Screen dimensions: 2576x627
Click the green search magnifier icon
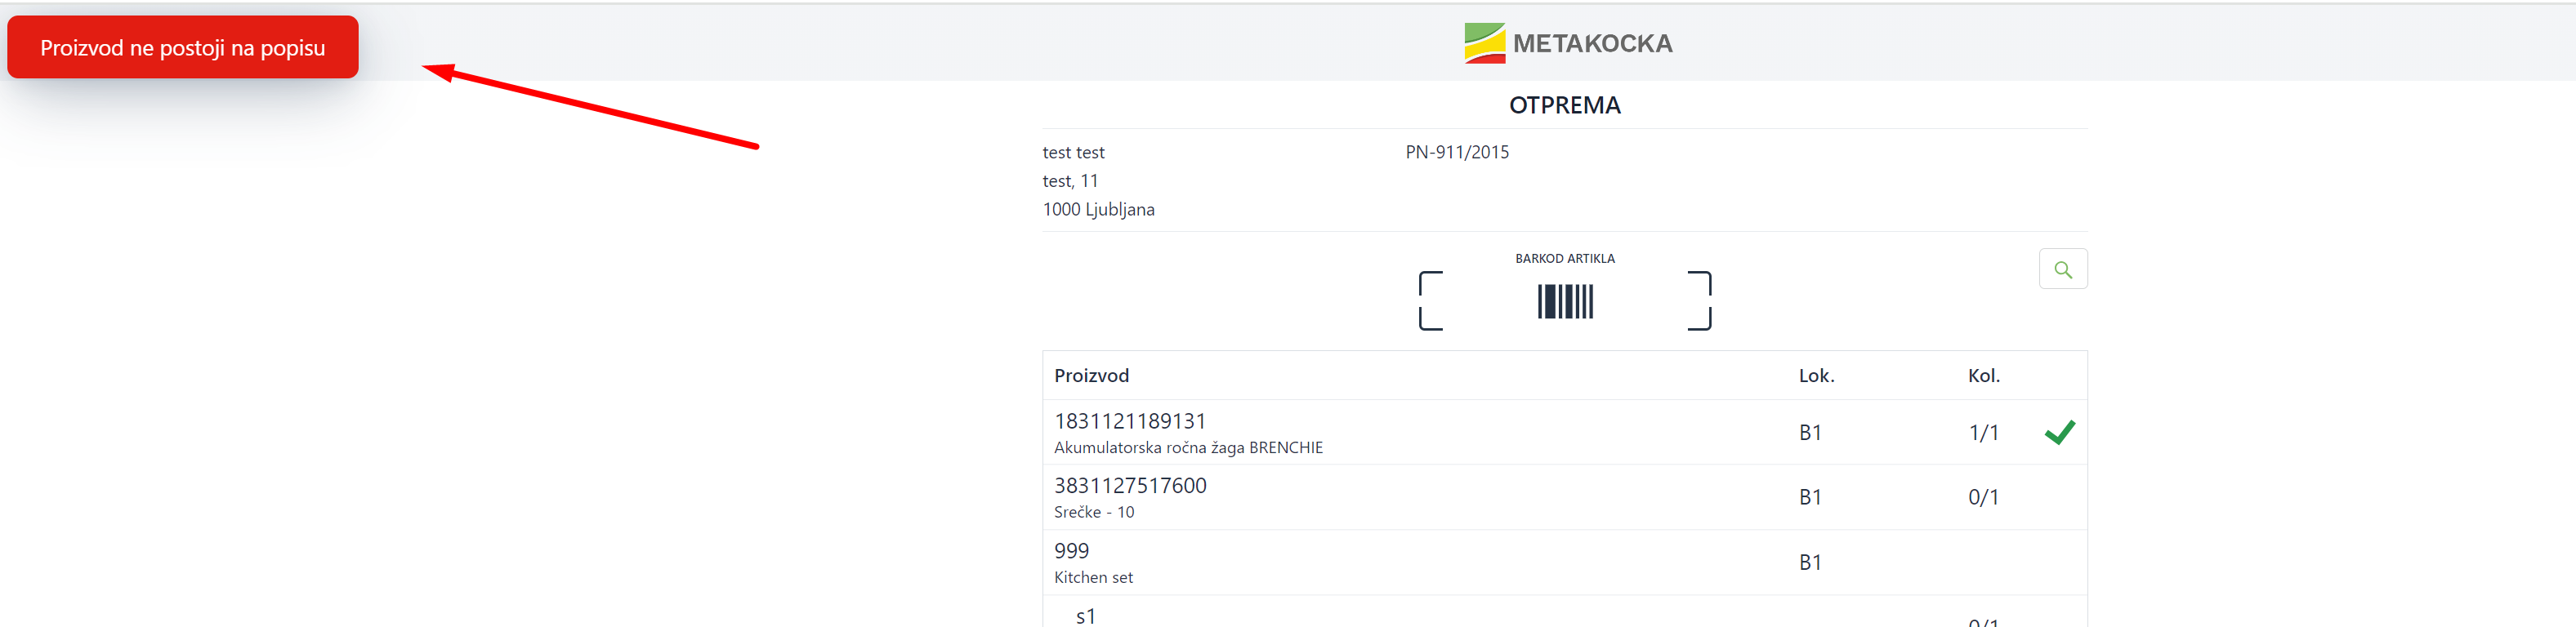pyautogui.click(x=2062, y=269)
